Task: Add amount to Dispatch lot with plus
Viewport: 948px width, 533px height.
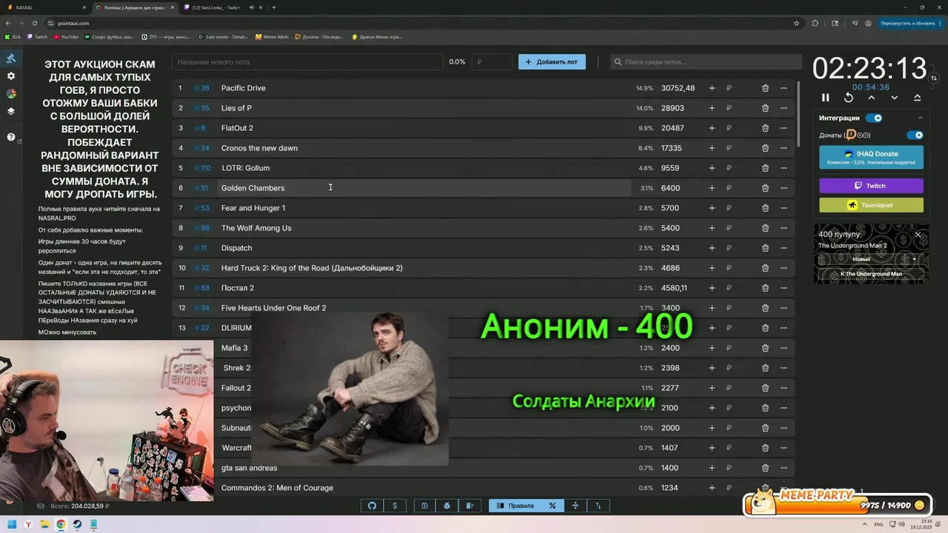Action: coord(712,248)
